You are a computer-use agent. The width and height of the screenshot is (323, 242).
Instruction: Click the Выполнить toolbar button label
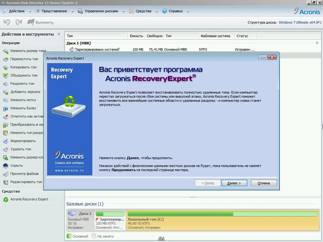point(44,22)
